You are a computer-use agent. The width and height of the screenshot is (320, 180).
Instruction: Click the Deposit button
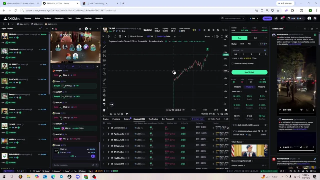click(x=267, y=18)
